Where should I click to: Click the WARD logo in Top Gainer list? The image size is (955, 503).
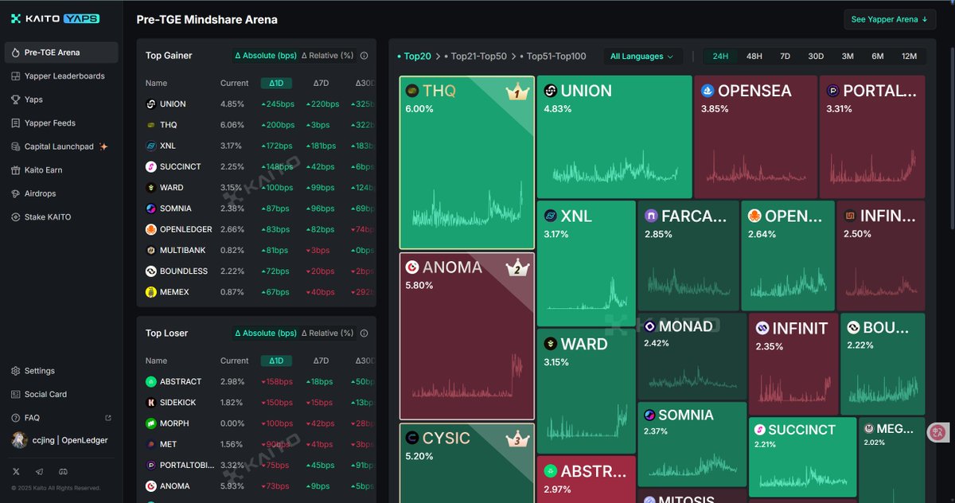tap(151, 188)
